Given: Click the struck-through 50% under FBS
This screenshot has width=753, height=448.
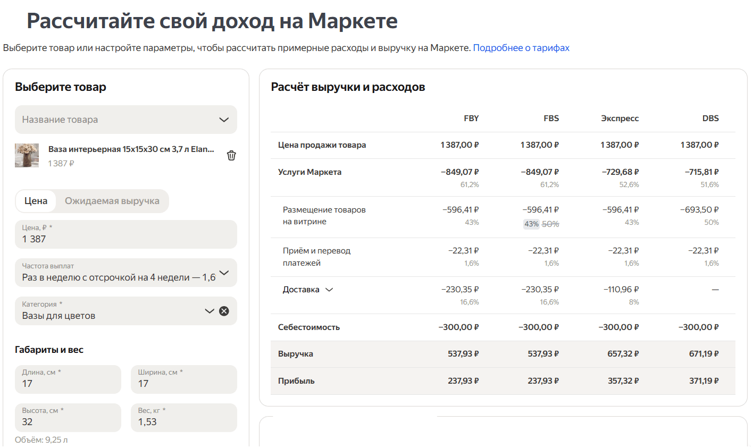Looking at the screenshot, I should pos(550,224).
